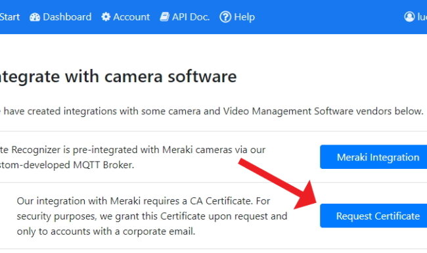
Task: Click 'corporate email' text in certificate note
Action: [x=159, y=231]
